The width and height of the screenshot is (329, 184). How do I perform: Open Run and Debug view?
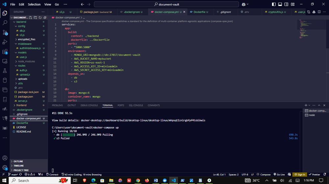coord(5,42)
